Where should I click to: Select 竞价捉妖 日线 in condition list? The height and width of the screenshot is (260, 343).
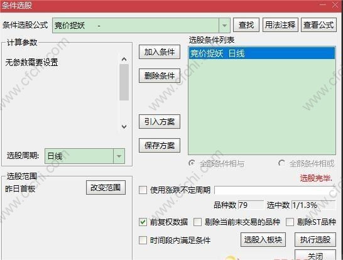click(262, 53)
